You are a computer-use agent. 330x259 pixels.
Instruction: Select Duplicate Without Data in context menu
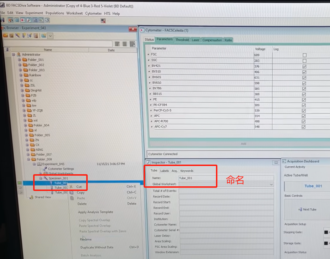point(97,248)
